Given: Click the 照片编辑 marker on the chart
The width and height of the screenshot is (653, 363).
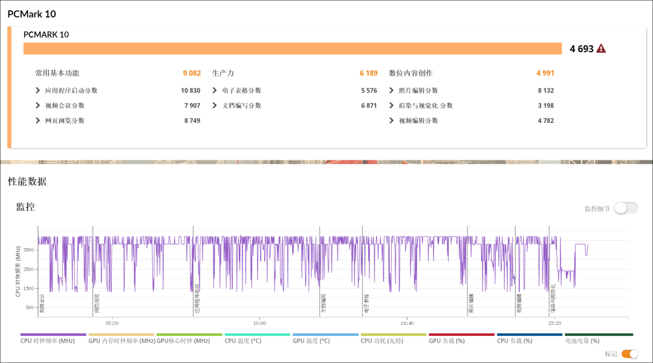Looking at the screenshot, I should [472, 303].
